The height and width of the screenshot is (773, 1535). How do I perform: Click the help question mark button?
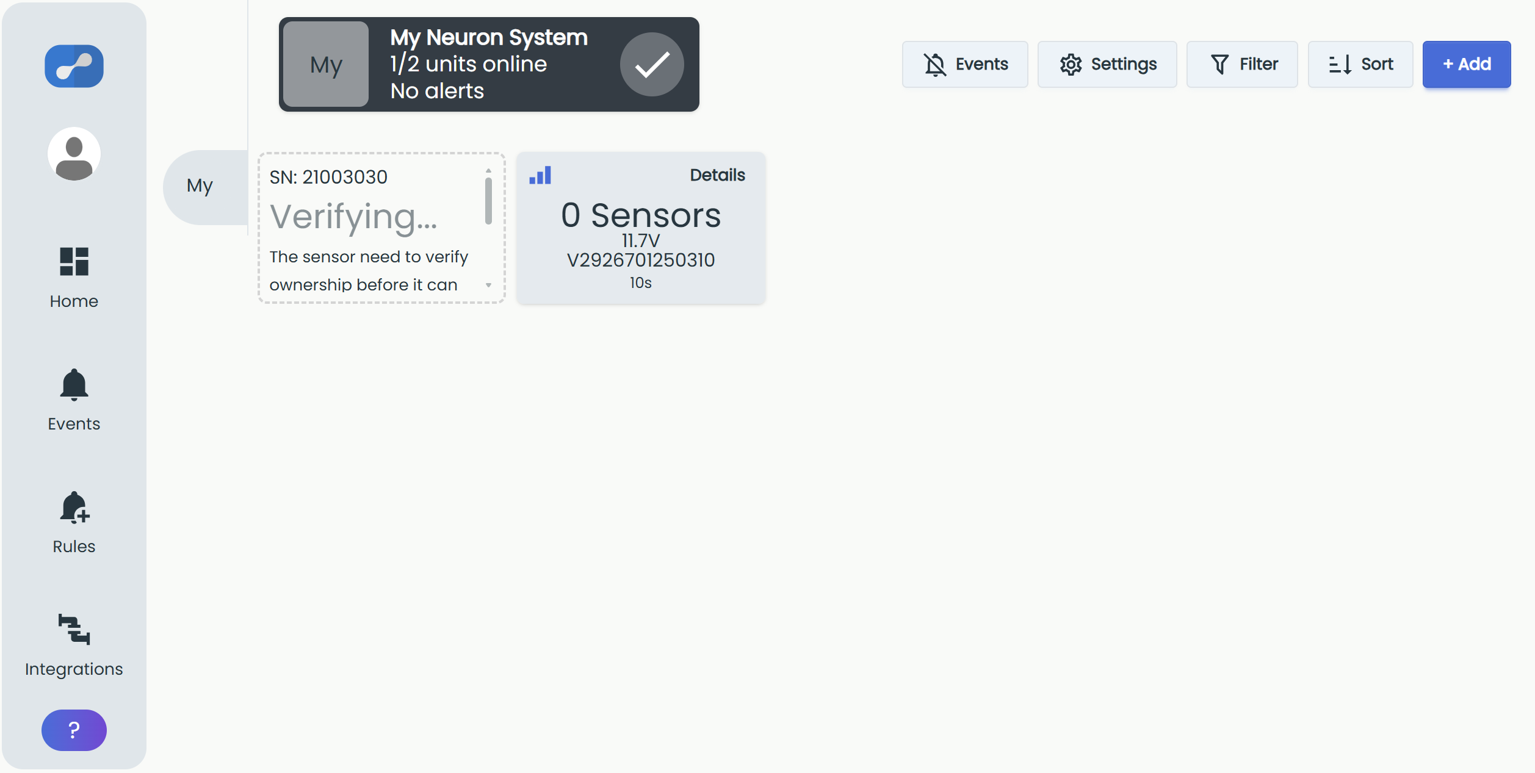click(74, 730)
